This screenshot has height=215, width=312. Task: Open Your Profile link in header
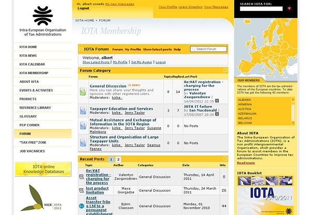tap(168, 7)
